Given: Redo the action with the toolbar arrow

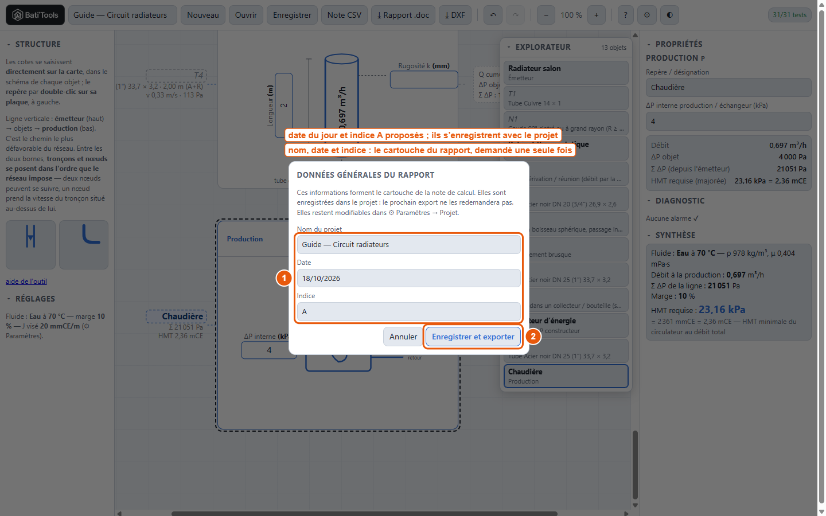Looking at the screenshot, I should coord(515,15).
